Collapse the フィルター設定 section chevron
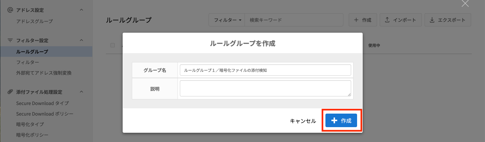This screenshot has width=485, height=142. point(81,40)
